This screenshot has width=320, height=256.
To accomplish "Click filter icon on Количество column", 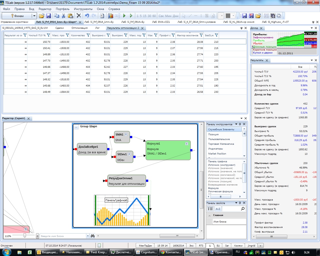I will 88,35.
